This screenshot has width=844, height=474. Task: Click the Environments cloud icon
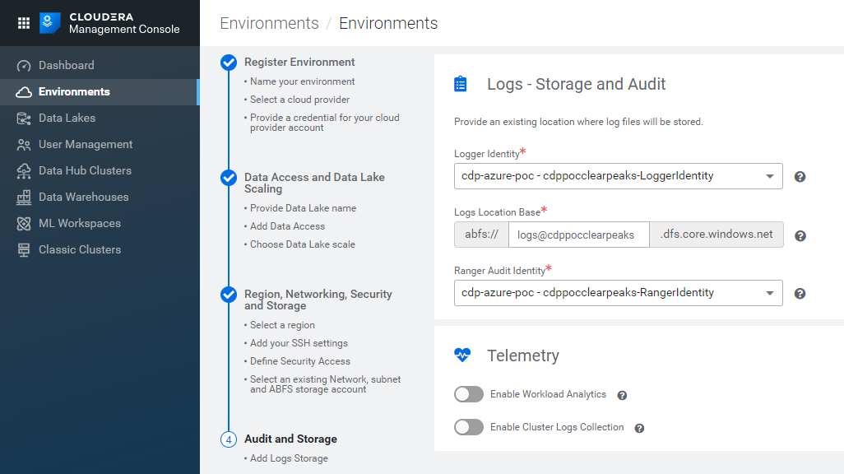[x=24, y=92]
